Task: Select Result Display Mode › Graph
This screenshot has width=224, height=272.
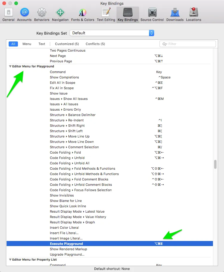Action: tap(110, 222)
